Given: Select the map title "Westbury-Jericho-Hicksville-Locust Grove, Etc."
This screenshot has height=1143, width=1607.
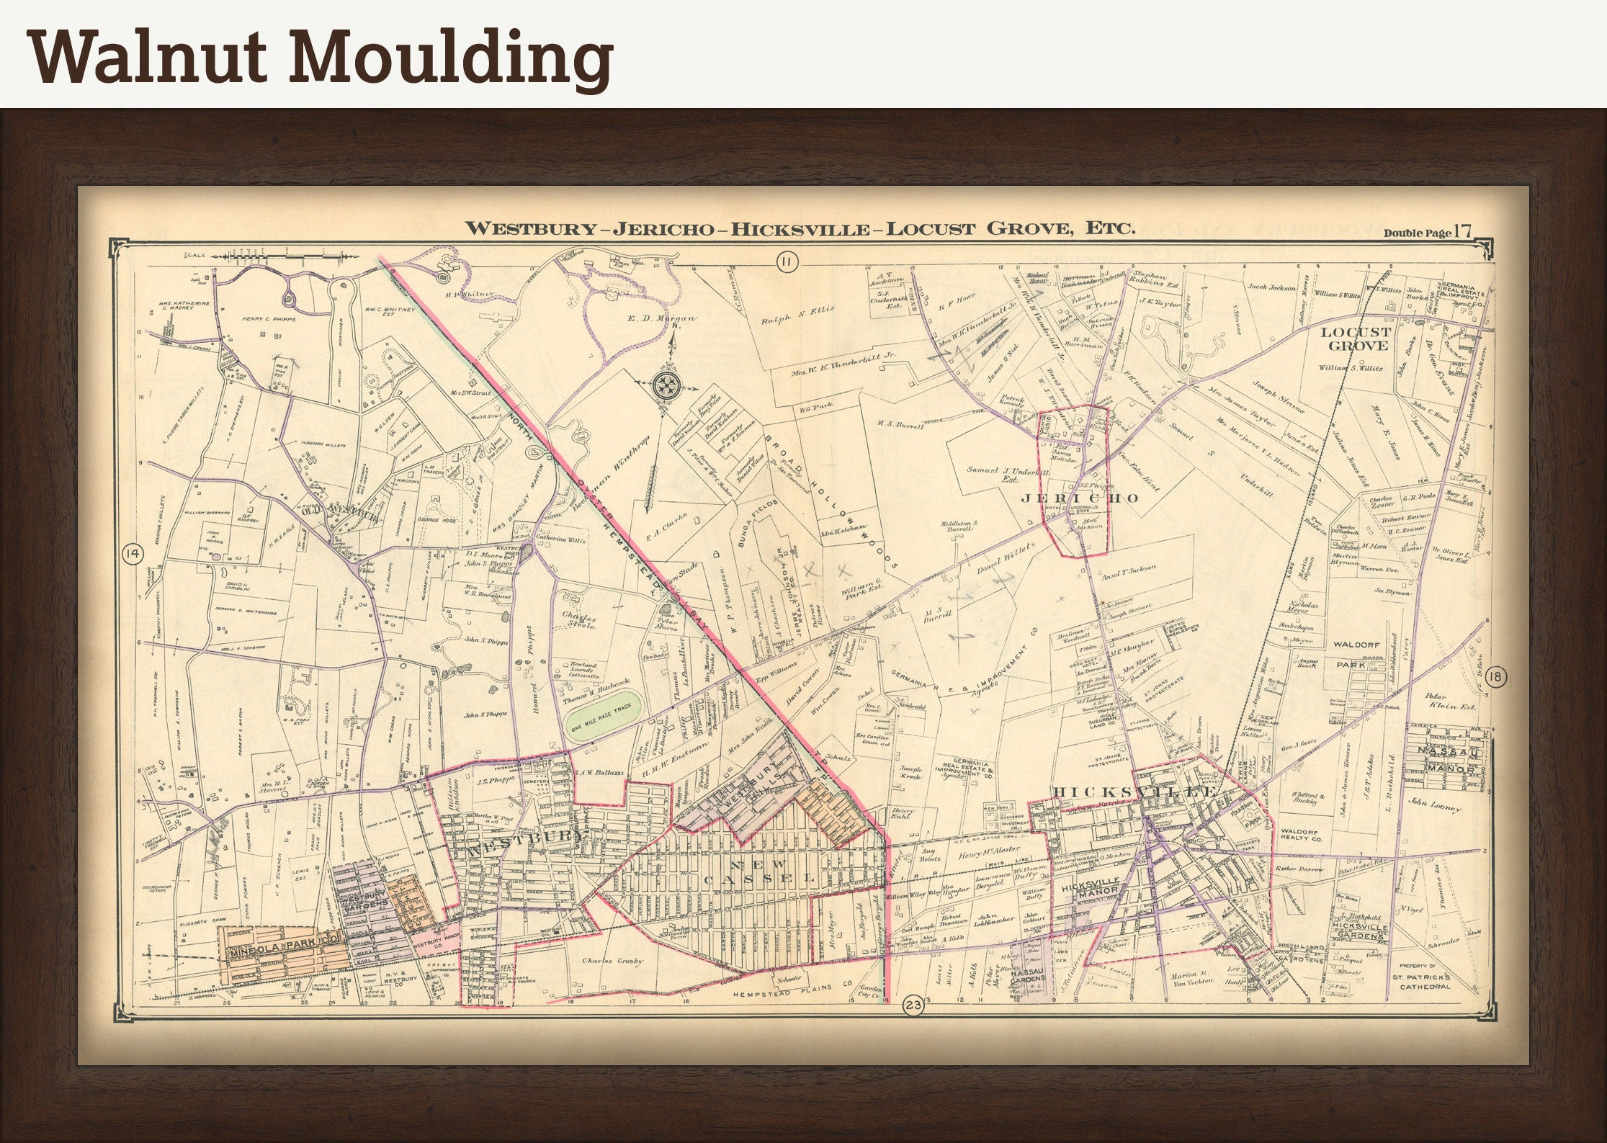Looking at the screenshot, I should tap(800, 229).
